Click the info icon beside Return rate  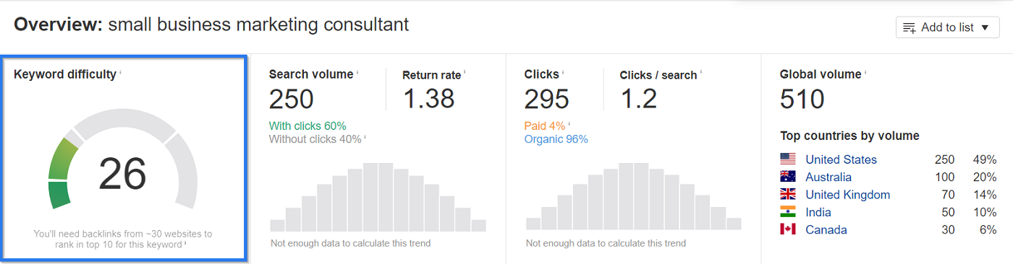(x=465, y=71)
